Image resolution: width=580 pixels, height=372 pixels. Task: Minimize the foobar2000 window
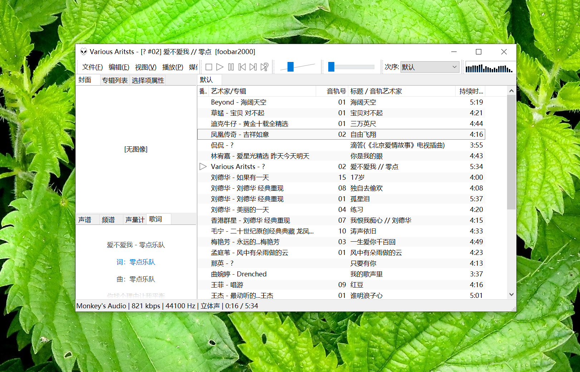(x=454, y=52)
